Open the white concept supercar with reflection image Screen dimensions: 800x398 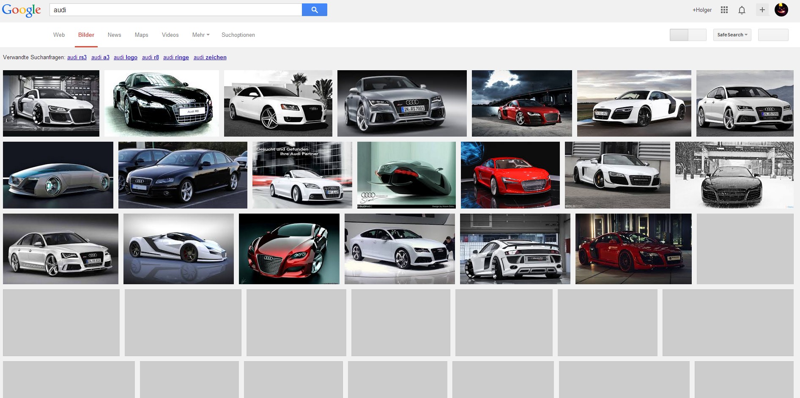(178, 249)
